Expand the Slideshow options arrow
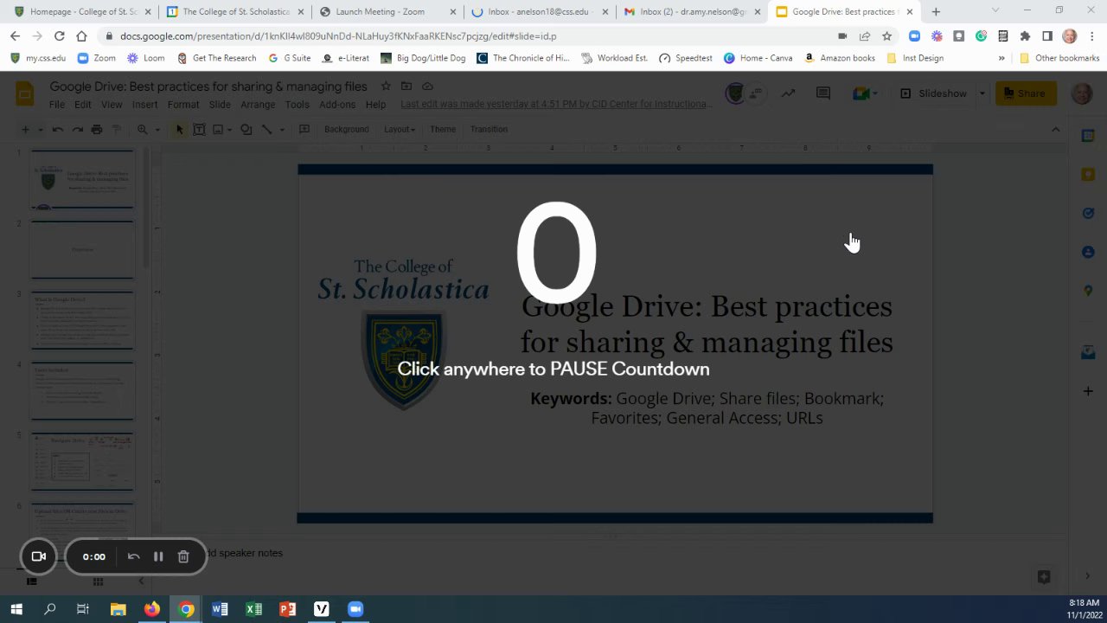1107x623 pixels. 982,93
